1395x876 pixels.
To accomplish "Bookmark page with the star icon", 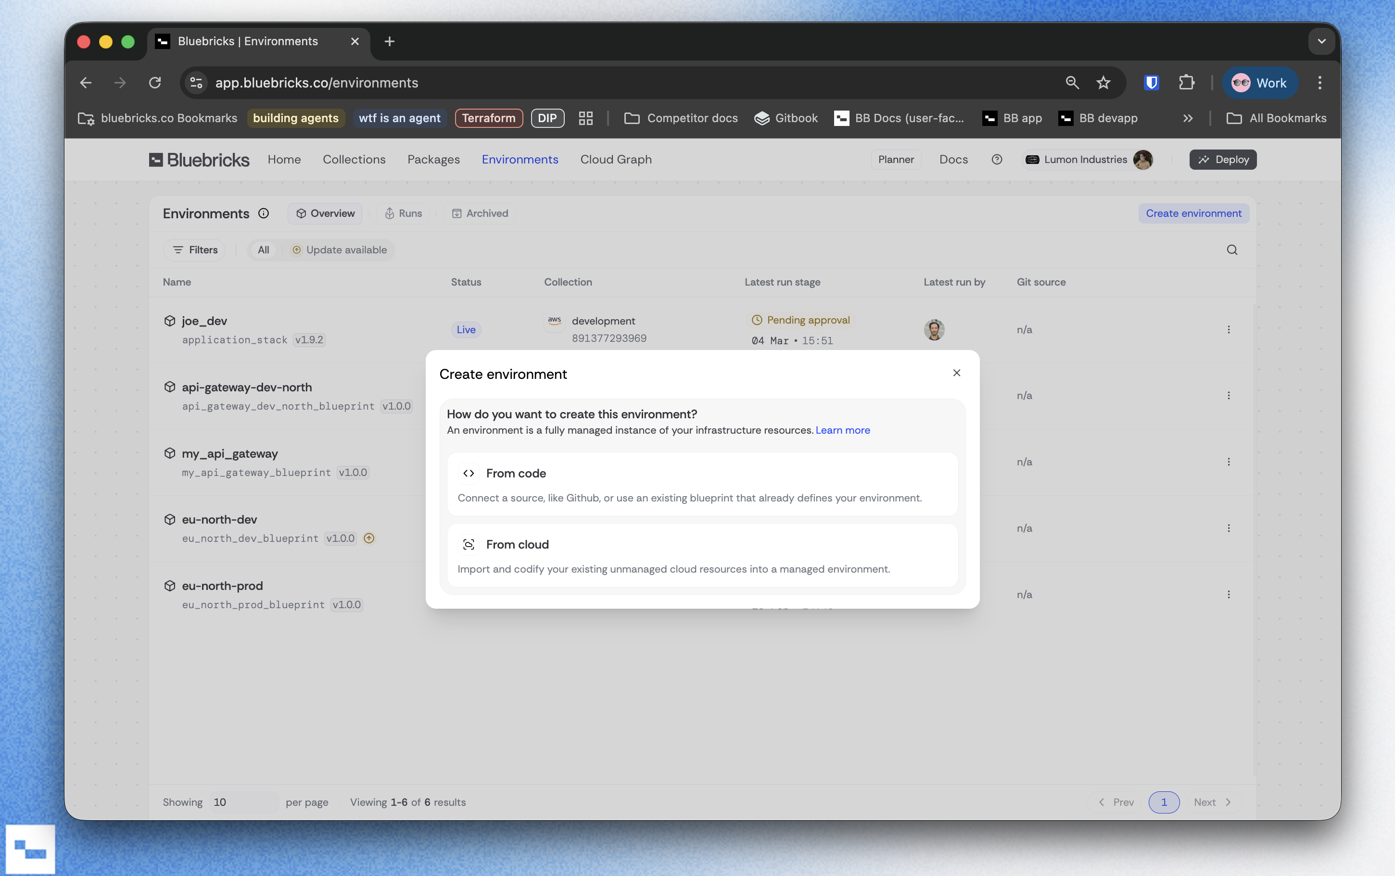I will pos(1103,83).
